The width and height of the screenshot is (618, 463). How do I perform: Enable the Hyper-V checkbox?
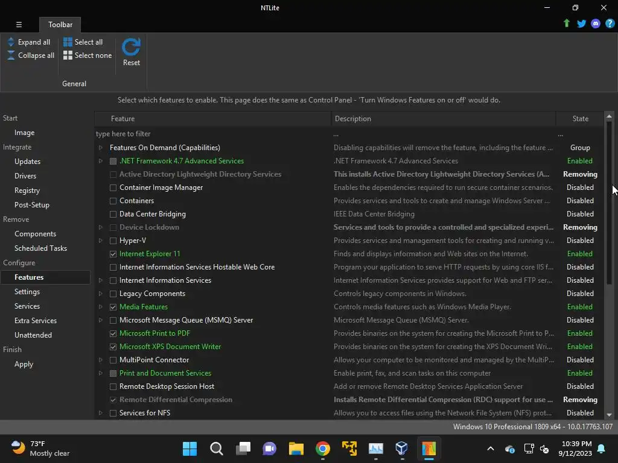(113, 241)
